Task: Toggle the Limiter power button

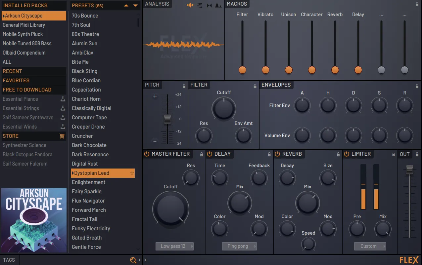Action: point(347,154)
